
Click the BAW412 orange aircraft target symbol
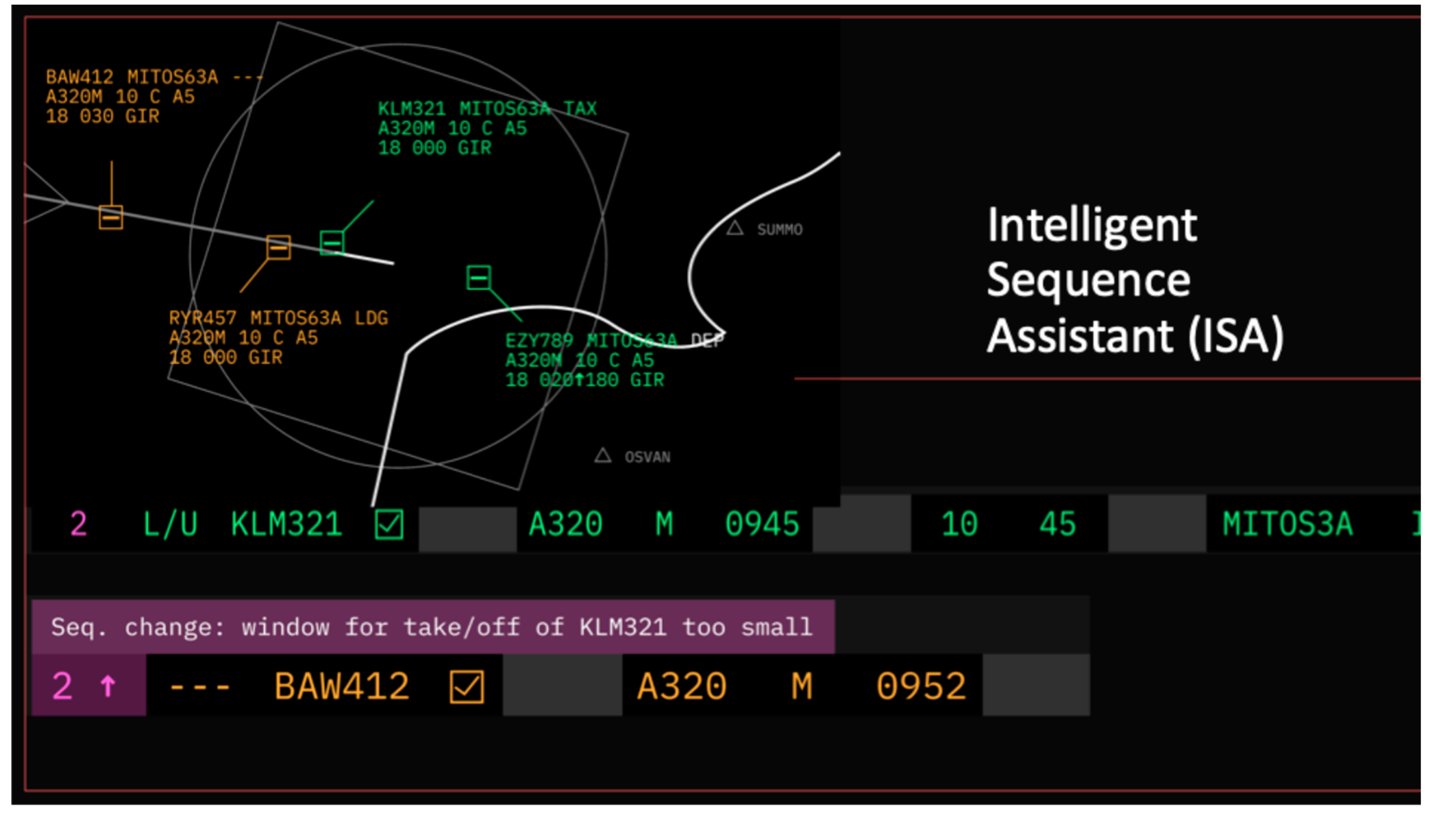(111, 217)
